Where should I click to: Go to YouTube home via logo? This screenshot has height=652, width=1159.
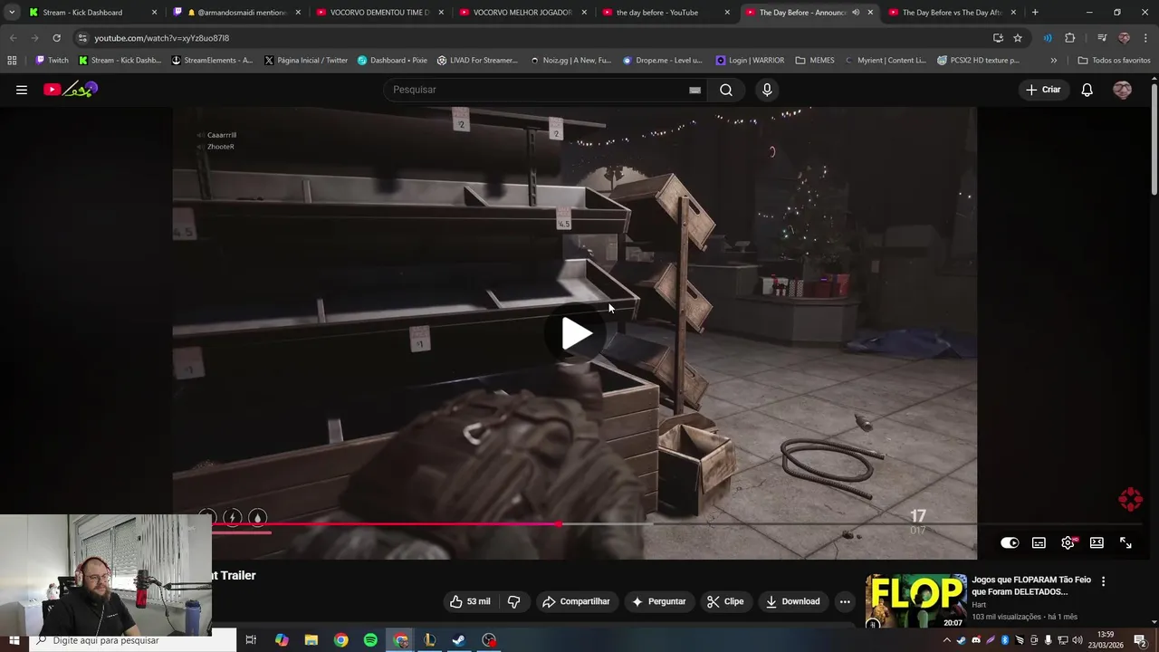(71, 89)
